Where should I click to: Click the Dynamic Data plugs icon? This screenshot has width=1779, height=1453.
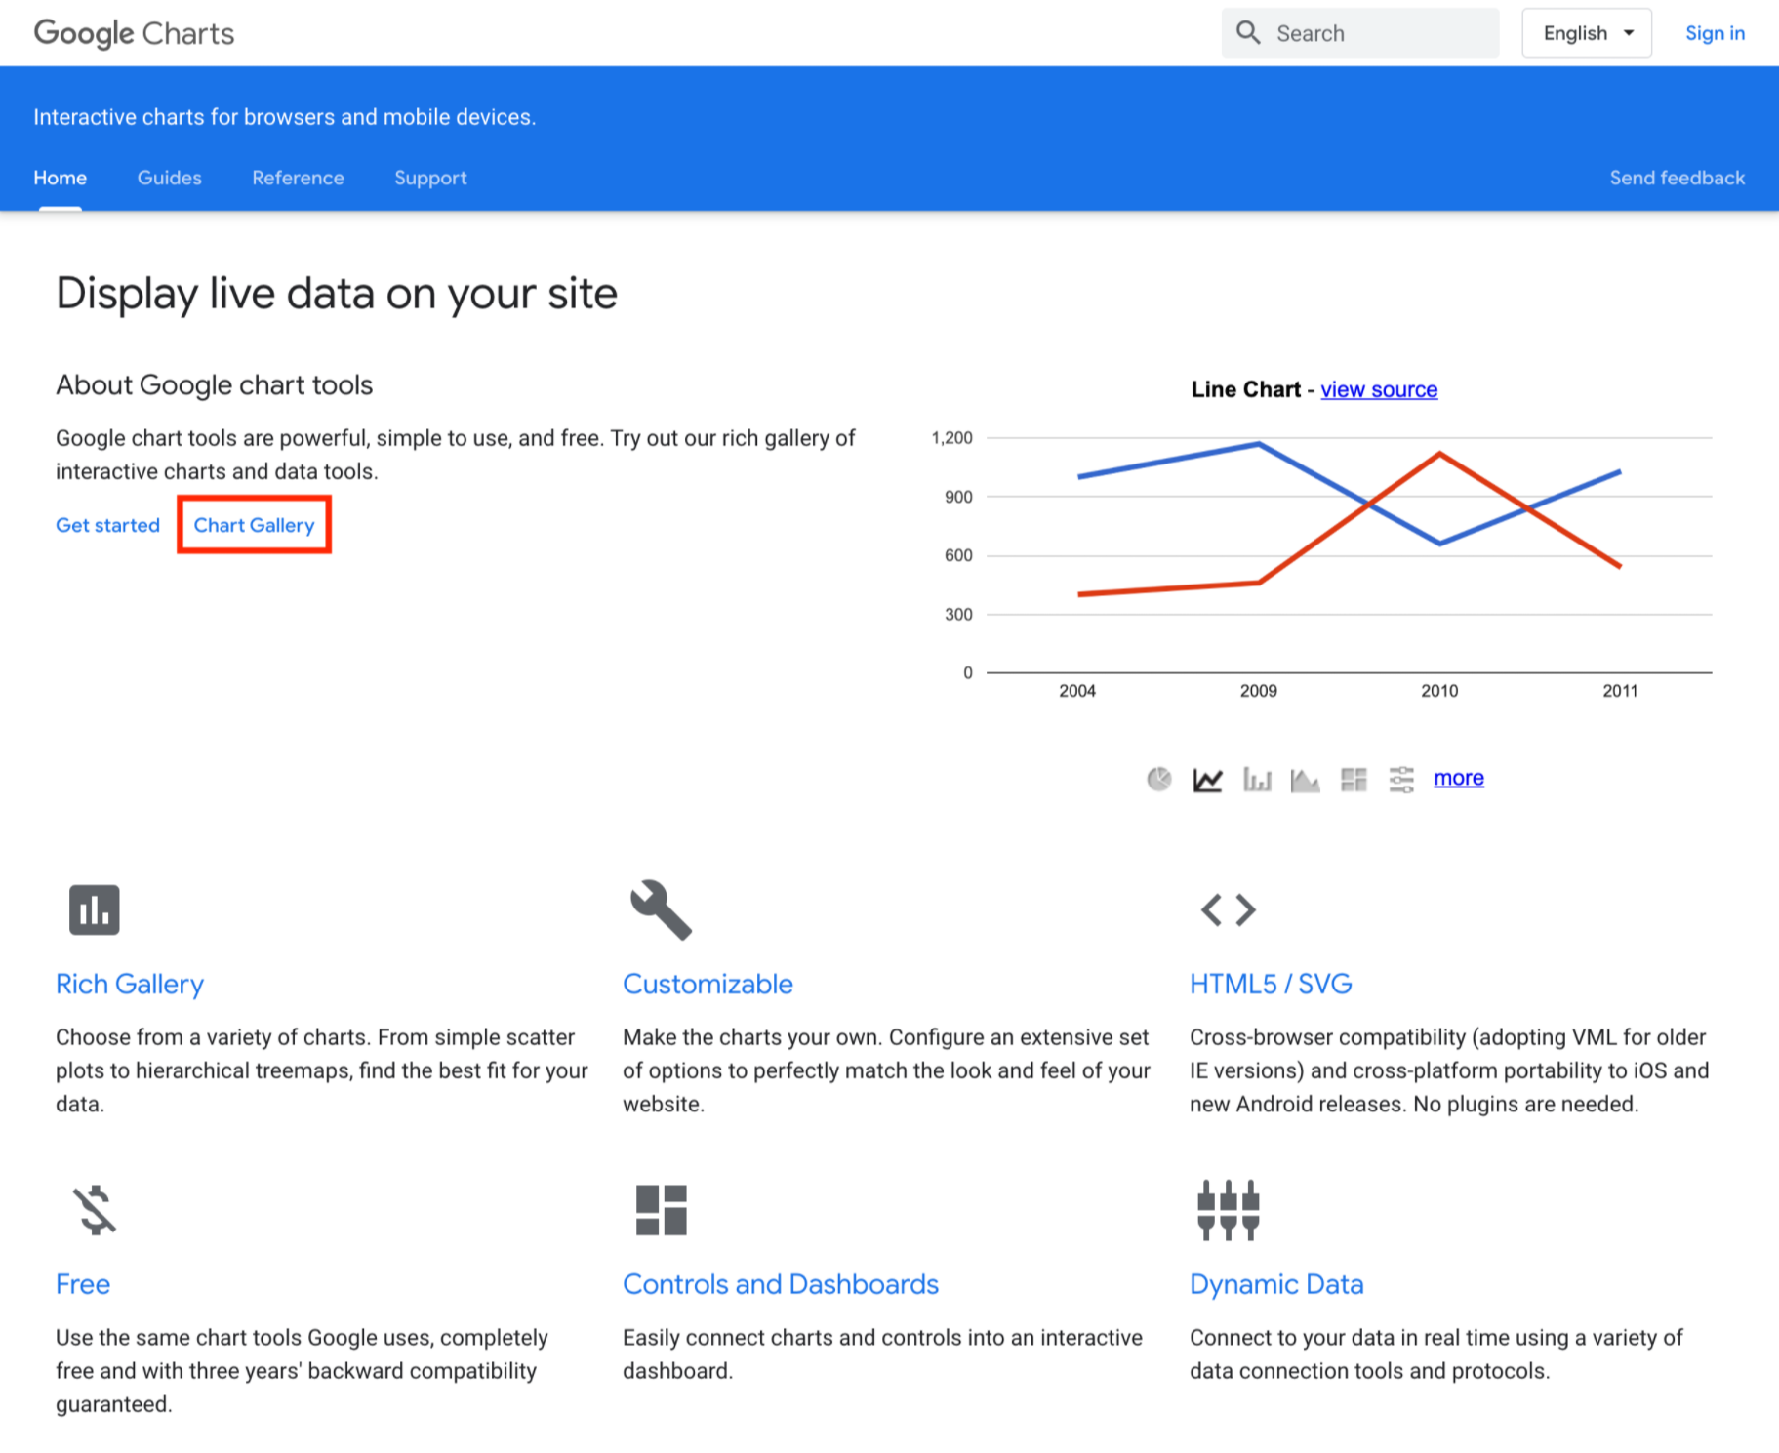1229,1210
